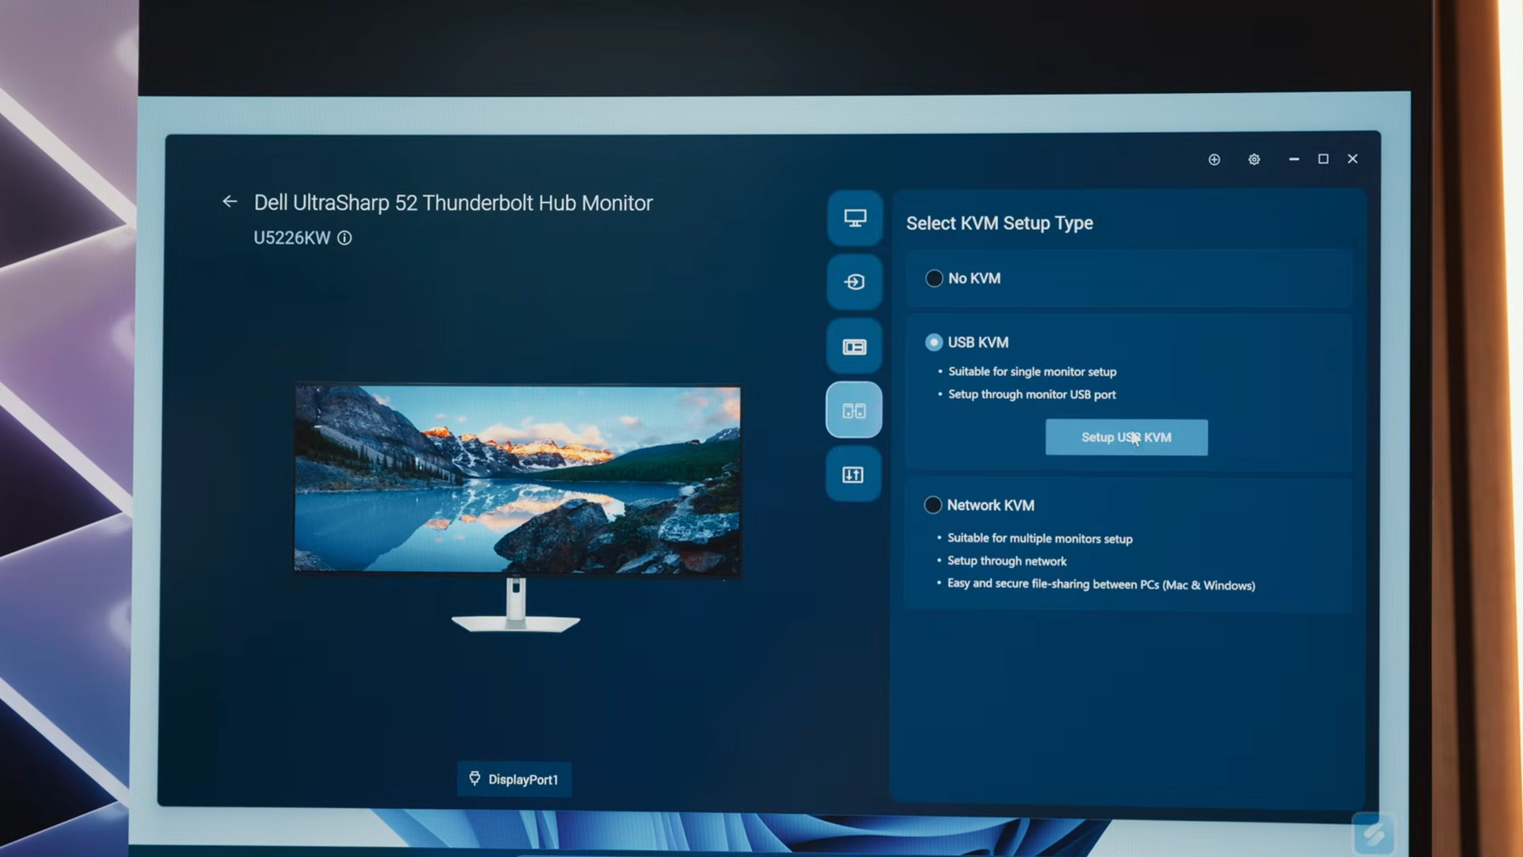Image resolution: width=1523 pixels, height=857 pixels.
Task: Click the monitor preview image
Action: 518,479
